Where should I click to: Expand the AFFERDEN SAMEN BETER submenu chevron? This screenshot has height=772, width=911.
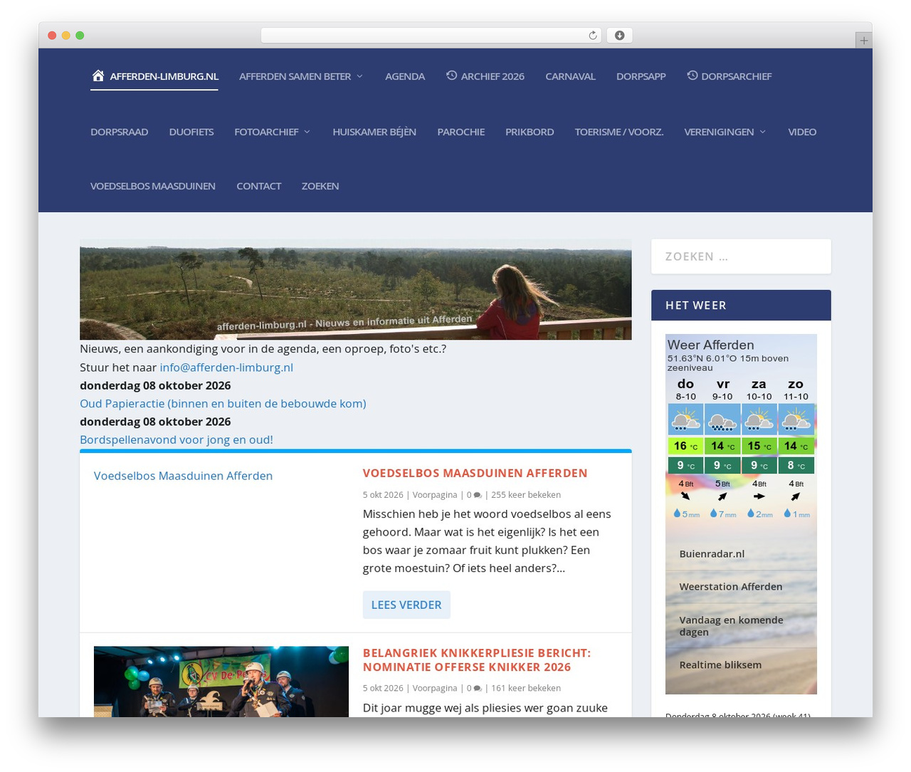coord(359,77)
